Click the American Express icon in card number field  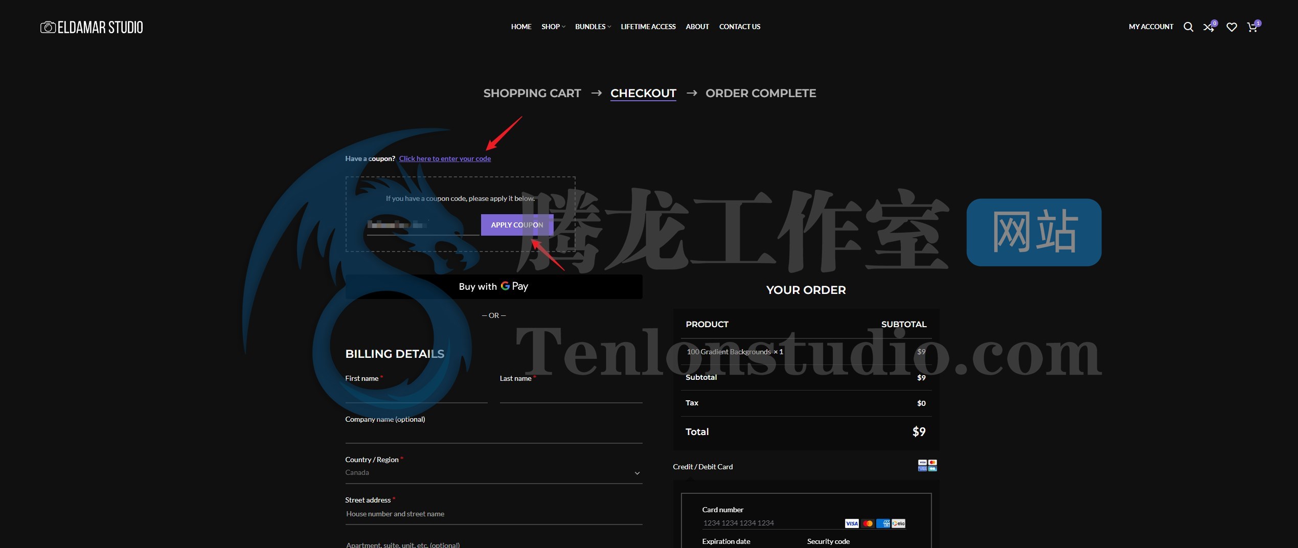883,523
